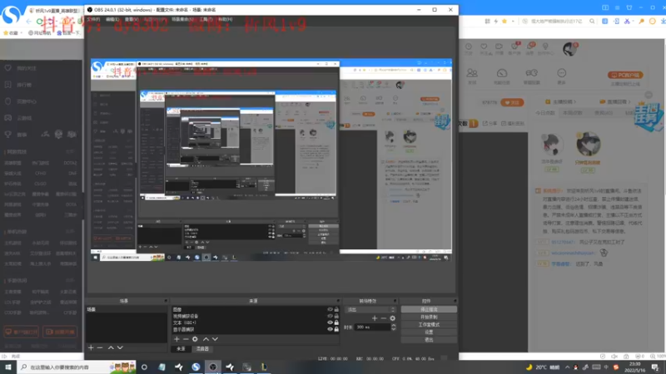Click the orange follow heart button
Screen dimensions: 666x374
click(512, 102)
